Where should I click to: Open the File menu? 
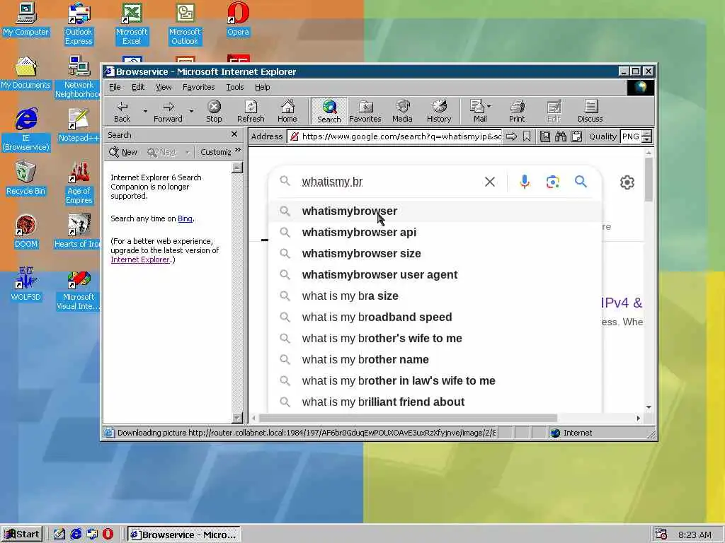tap(115, 87)
